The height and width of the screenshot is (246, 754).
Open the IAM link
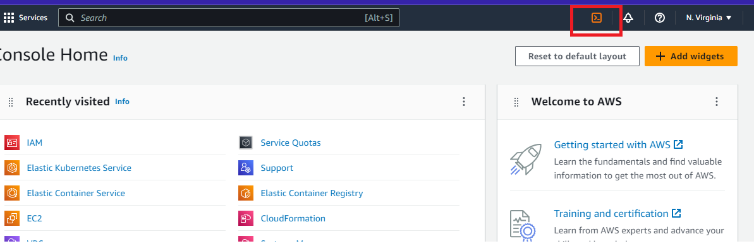click(35, 143)
